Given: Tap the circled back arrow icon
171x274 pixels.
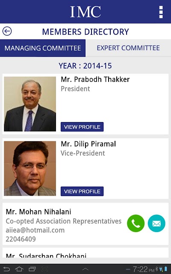Looking at the screenshot, I should [7, 31].
